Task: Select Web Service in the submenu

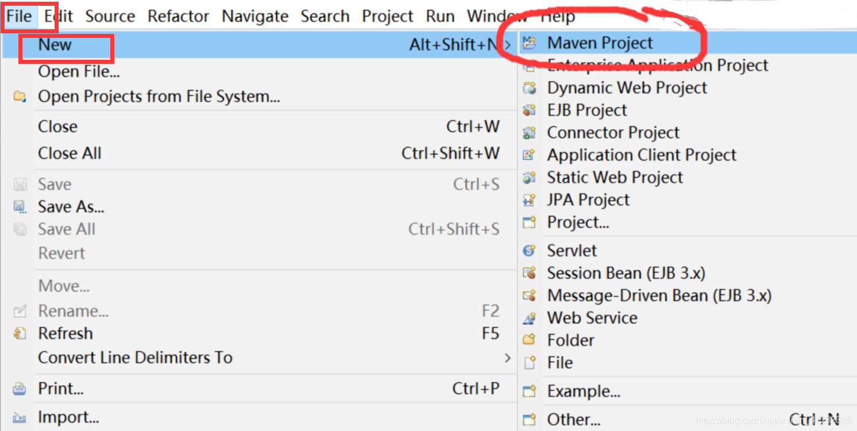Action: click(592, 318)
